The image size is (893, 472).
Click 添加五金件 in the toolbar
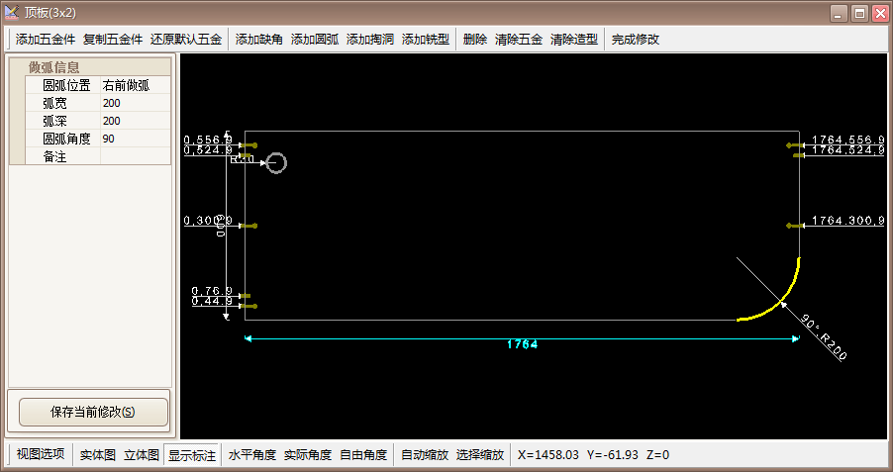(x=45, y=40)
